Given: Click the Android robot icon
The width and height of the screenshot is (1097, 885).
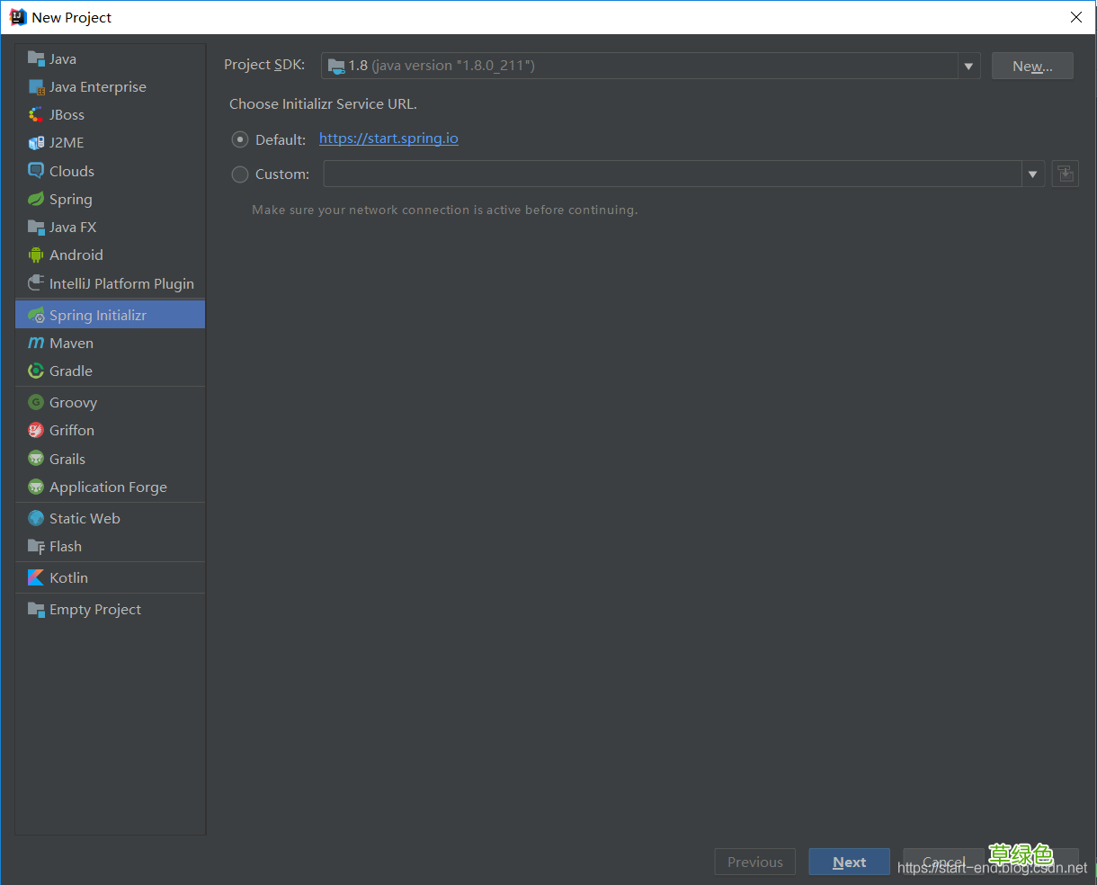Looking at the screenshot, I should point(36,255).
